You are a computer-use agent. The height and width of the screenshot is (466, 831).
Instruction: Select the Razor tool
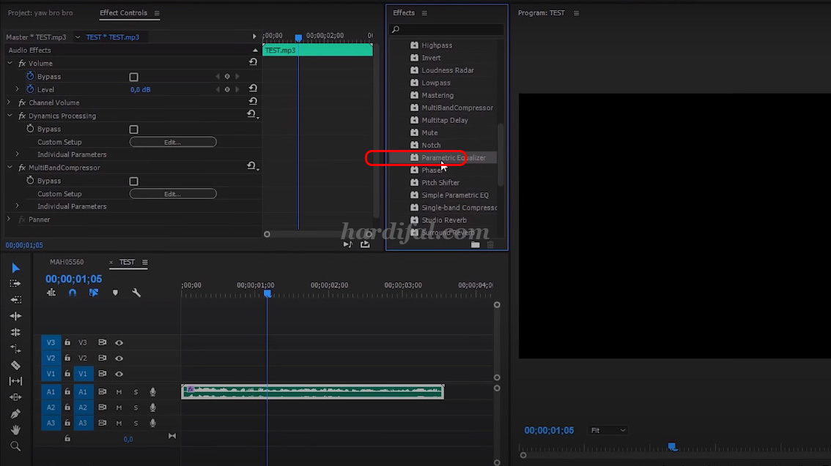coord(15,365)
